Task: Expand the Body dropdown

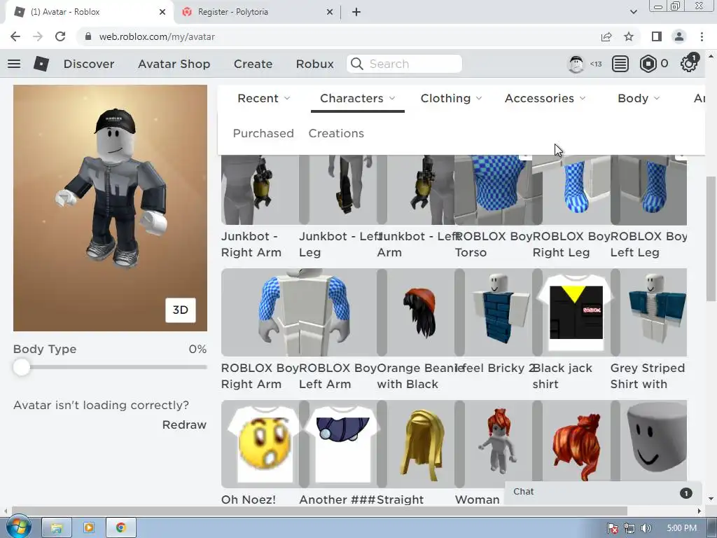Action: tap(639, 98)
